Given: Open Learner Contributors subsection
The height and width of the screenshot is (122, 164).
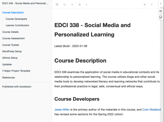Looking at the screenshot, I should click(x=17, y=25).
